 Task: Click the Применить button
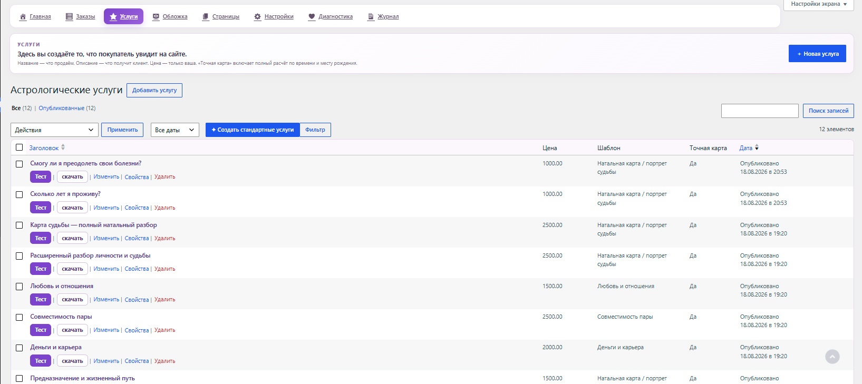[x=122, y=130]
